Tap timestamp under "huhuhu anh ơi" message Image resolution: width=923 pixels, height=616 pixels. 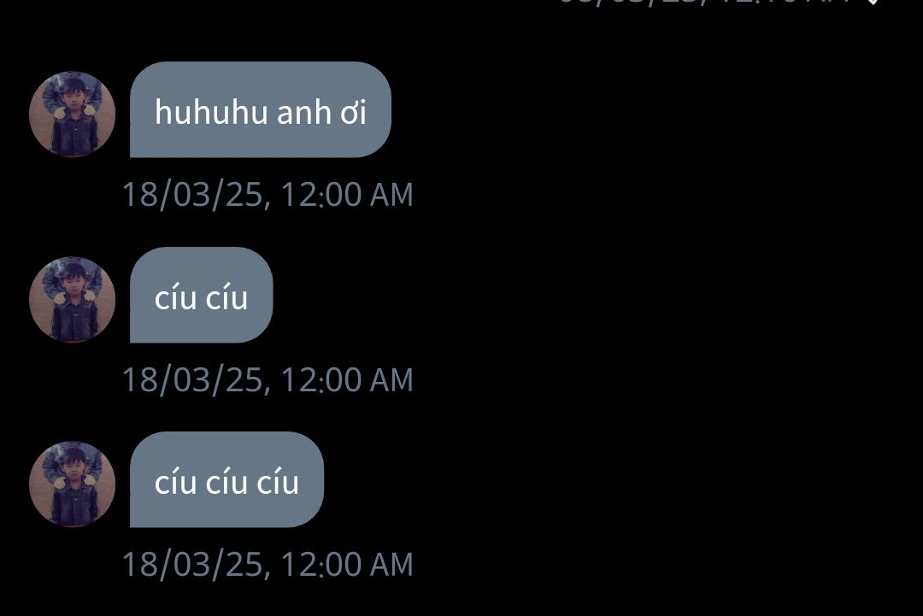pos(267,195)
